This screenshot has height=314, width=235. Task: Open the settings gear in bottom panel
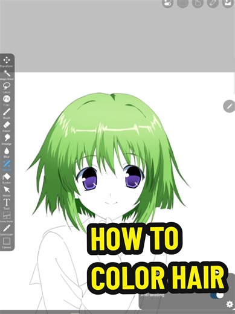[x=230, y=304]
